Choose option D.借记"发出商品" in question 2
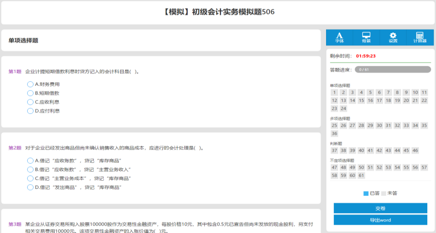The image size is (436, 233). [30, 187]
